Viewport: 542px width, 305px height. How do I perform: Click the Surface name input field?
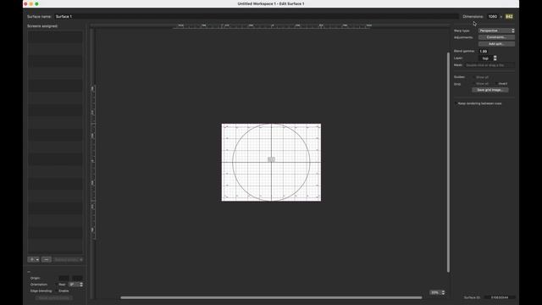257,17
